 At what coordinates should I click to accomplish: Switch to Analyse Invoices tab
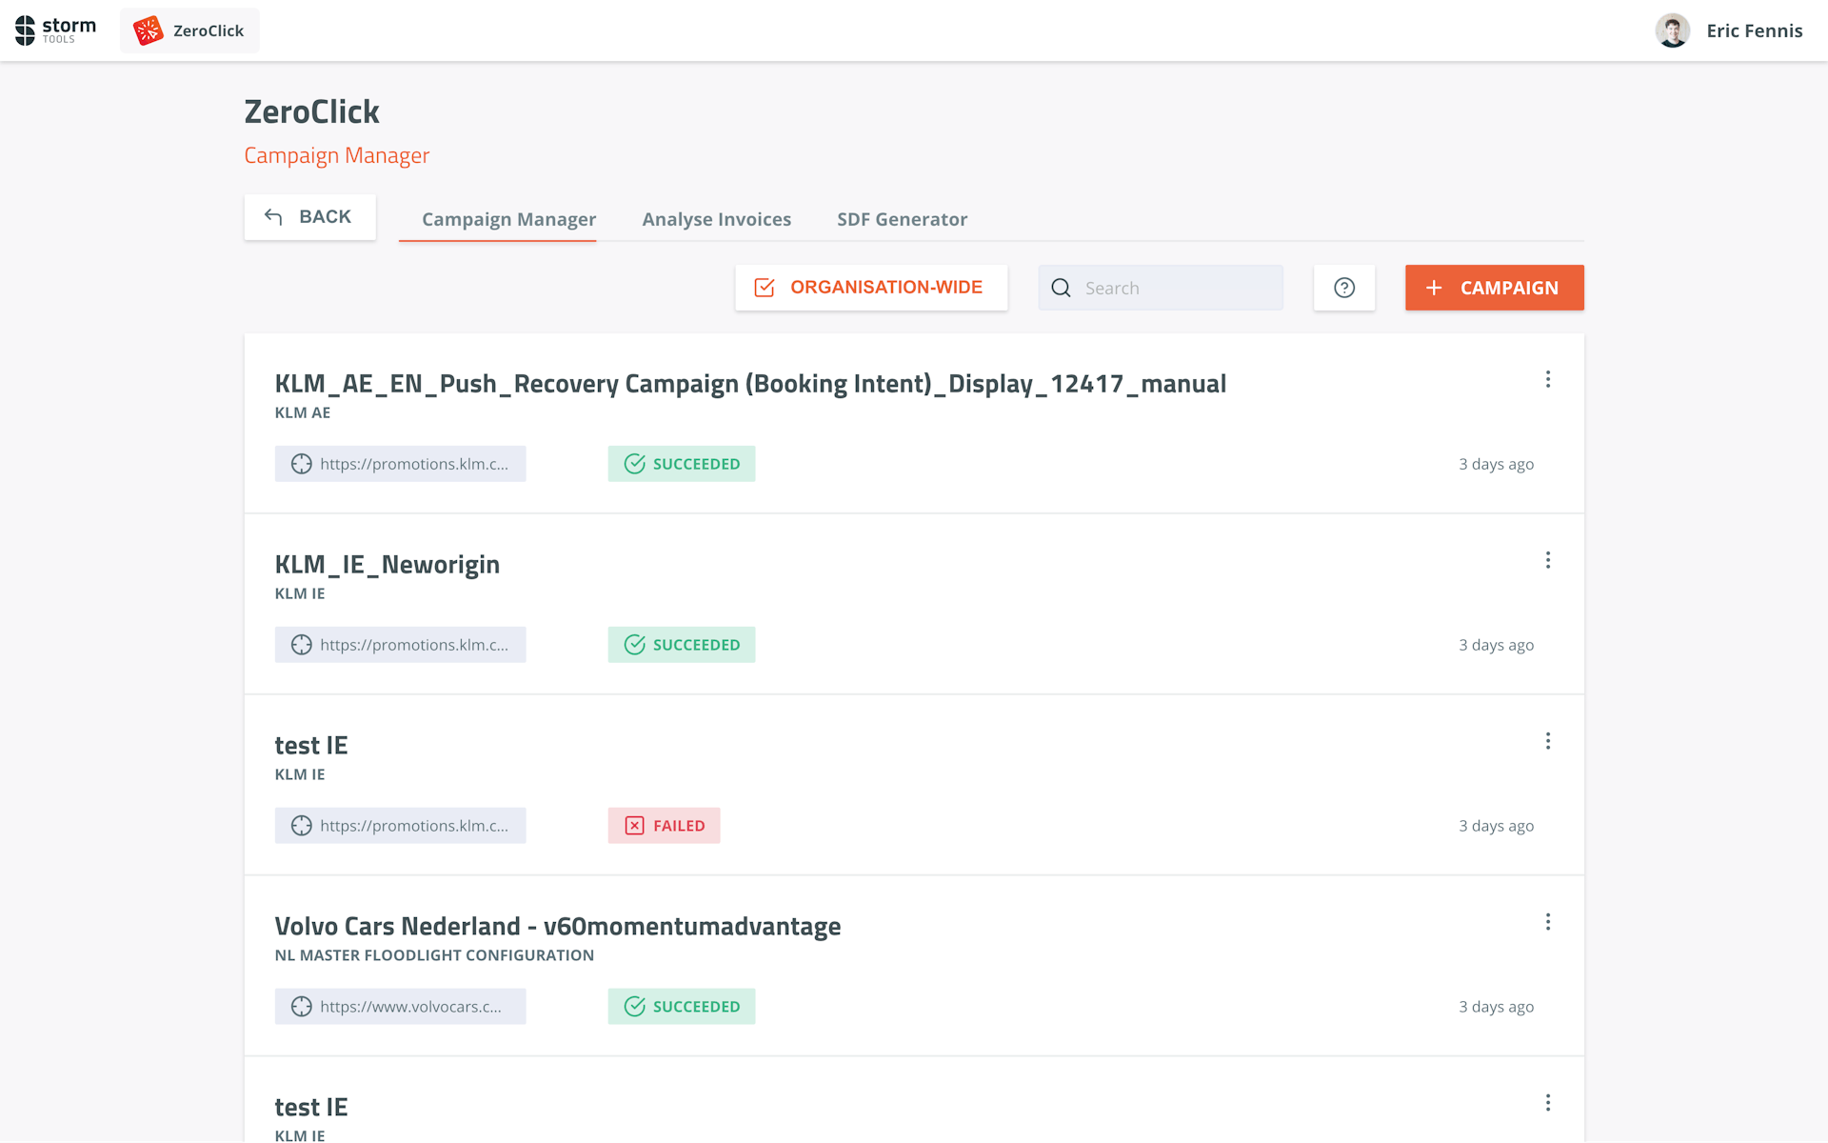pos(716,219)
